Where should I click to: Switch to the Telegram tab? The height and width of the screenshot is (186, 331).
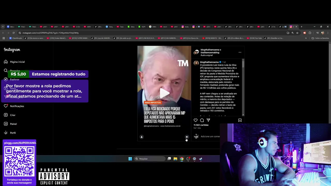[x=109, y=27]
